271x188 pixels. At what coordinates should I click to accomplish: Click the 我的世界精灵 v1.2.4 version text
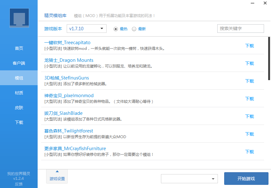point(19,176)
